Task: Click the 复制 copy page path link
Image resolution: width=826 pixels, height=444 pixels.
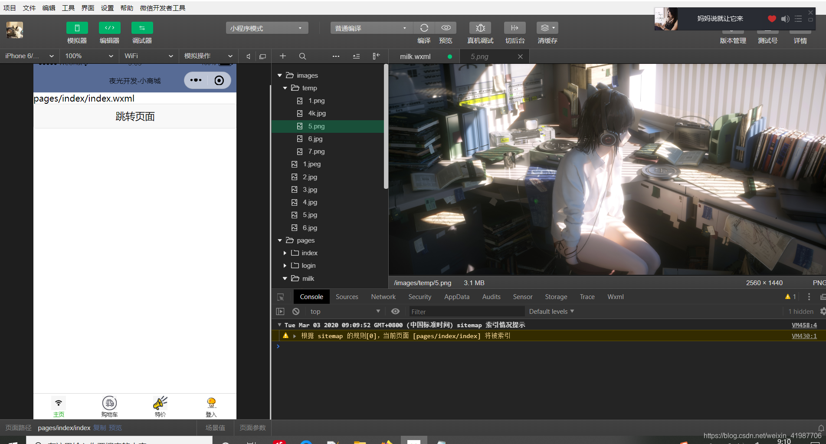Action: [x=100, y=428]
